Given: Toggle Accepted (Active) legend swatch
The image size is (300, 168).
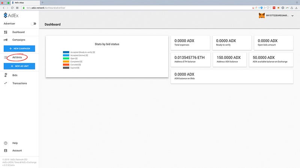Looking at the screenshot, I should [66, 55].
